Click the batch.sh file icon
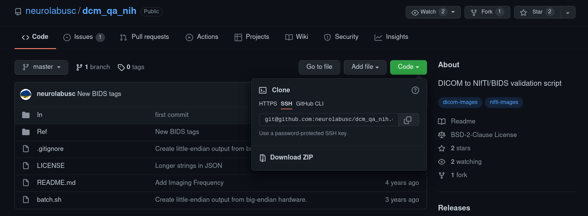Screen dimensions: 588x216 26,200
